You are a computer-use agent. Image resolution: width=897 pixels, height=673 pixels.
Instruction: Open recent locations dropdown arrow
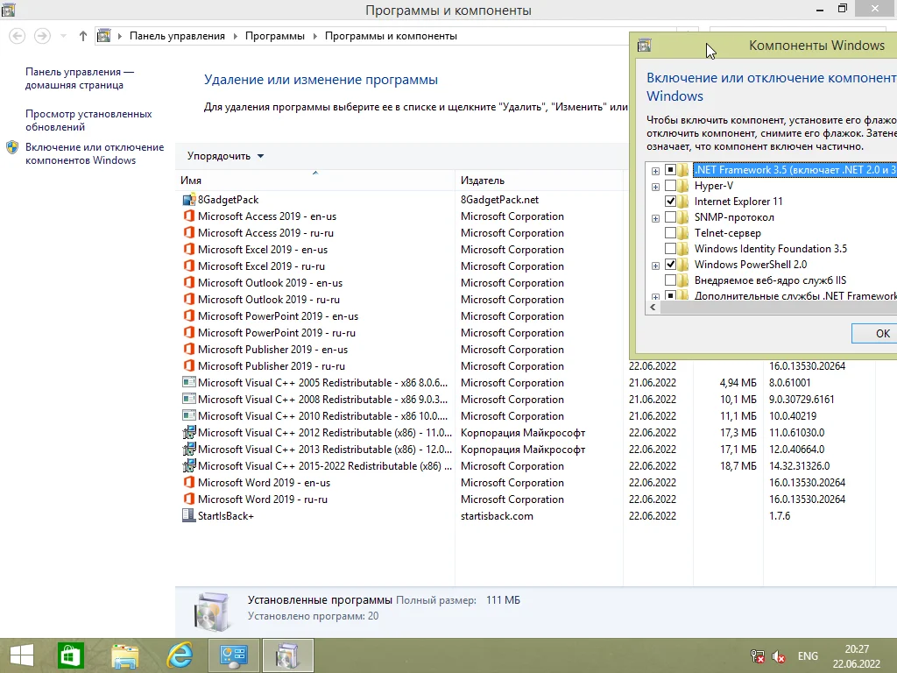[63, 36]
